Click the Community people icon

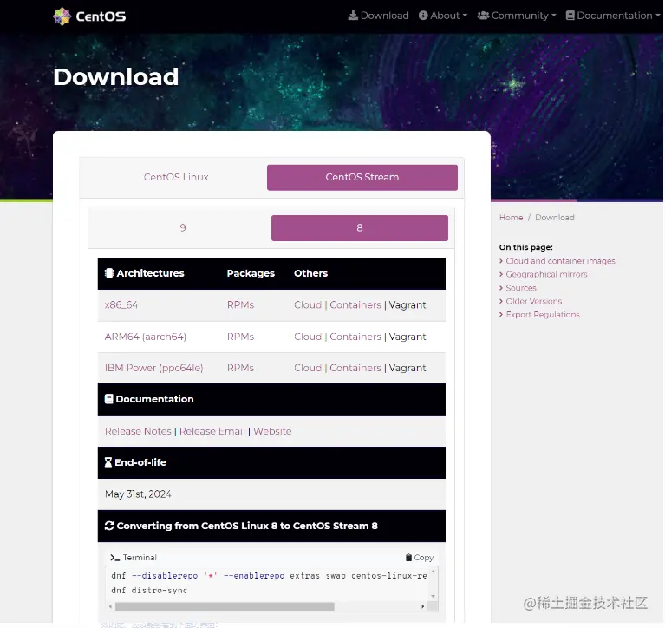coord(483,16)
